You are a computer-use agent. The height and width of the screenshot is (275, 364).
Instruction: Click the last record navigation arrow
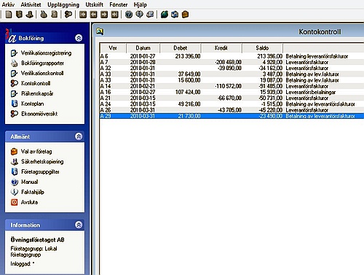(114, 15)
